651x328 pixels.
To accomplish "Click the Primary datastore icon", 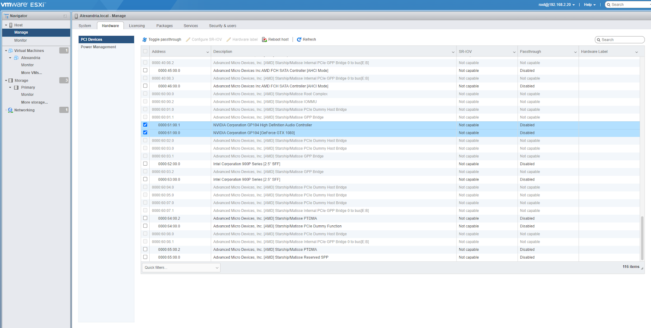I will (16, 88).
